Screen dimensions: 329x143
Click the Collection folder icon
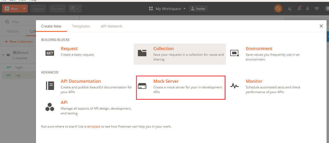coord(142,53)
